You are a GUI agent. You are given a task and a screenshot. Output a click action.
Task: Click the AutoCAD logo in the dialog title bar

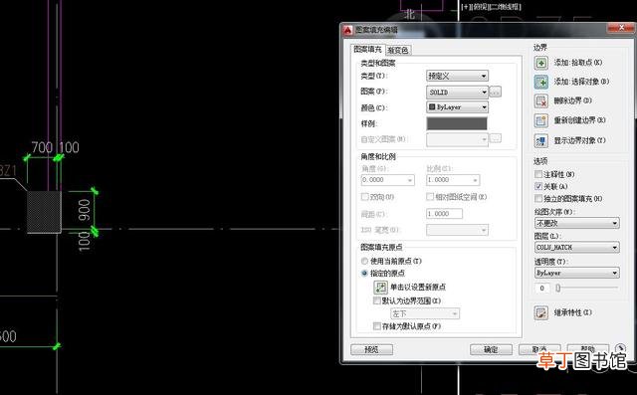(347, 30)
